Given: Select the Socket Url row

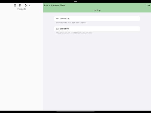Looking at the screenshot, I should [x=97, y=29].
